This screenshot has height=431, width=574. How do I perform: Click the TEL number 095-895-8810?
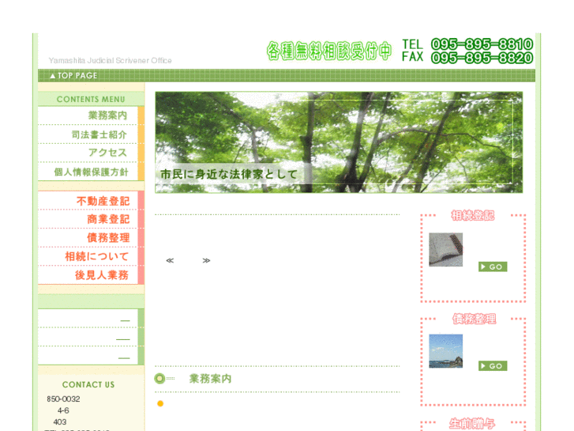coord(482,44)
